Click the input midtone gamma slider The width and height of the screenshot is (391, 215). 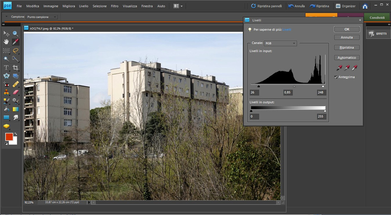tap(294, 87)
